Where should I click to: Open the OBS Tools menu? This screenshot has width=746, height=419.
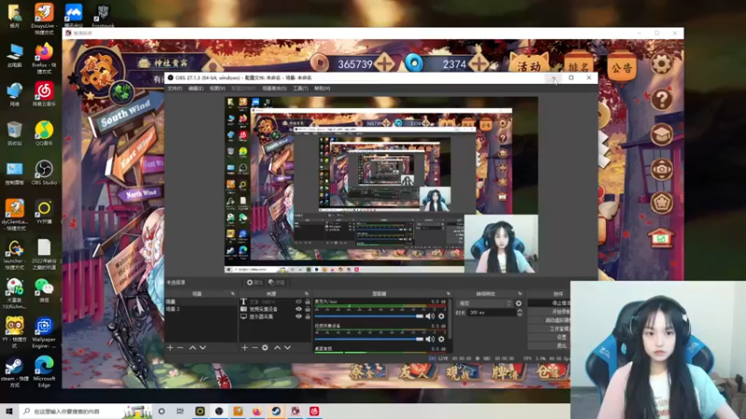point(300,88)
